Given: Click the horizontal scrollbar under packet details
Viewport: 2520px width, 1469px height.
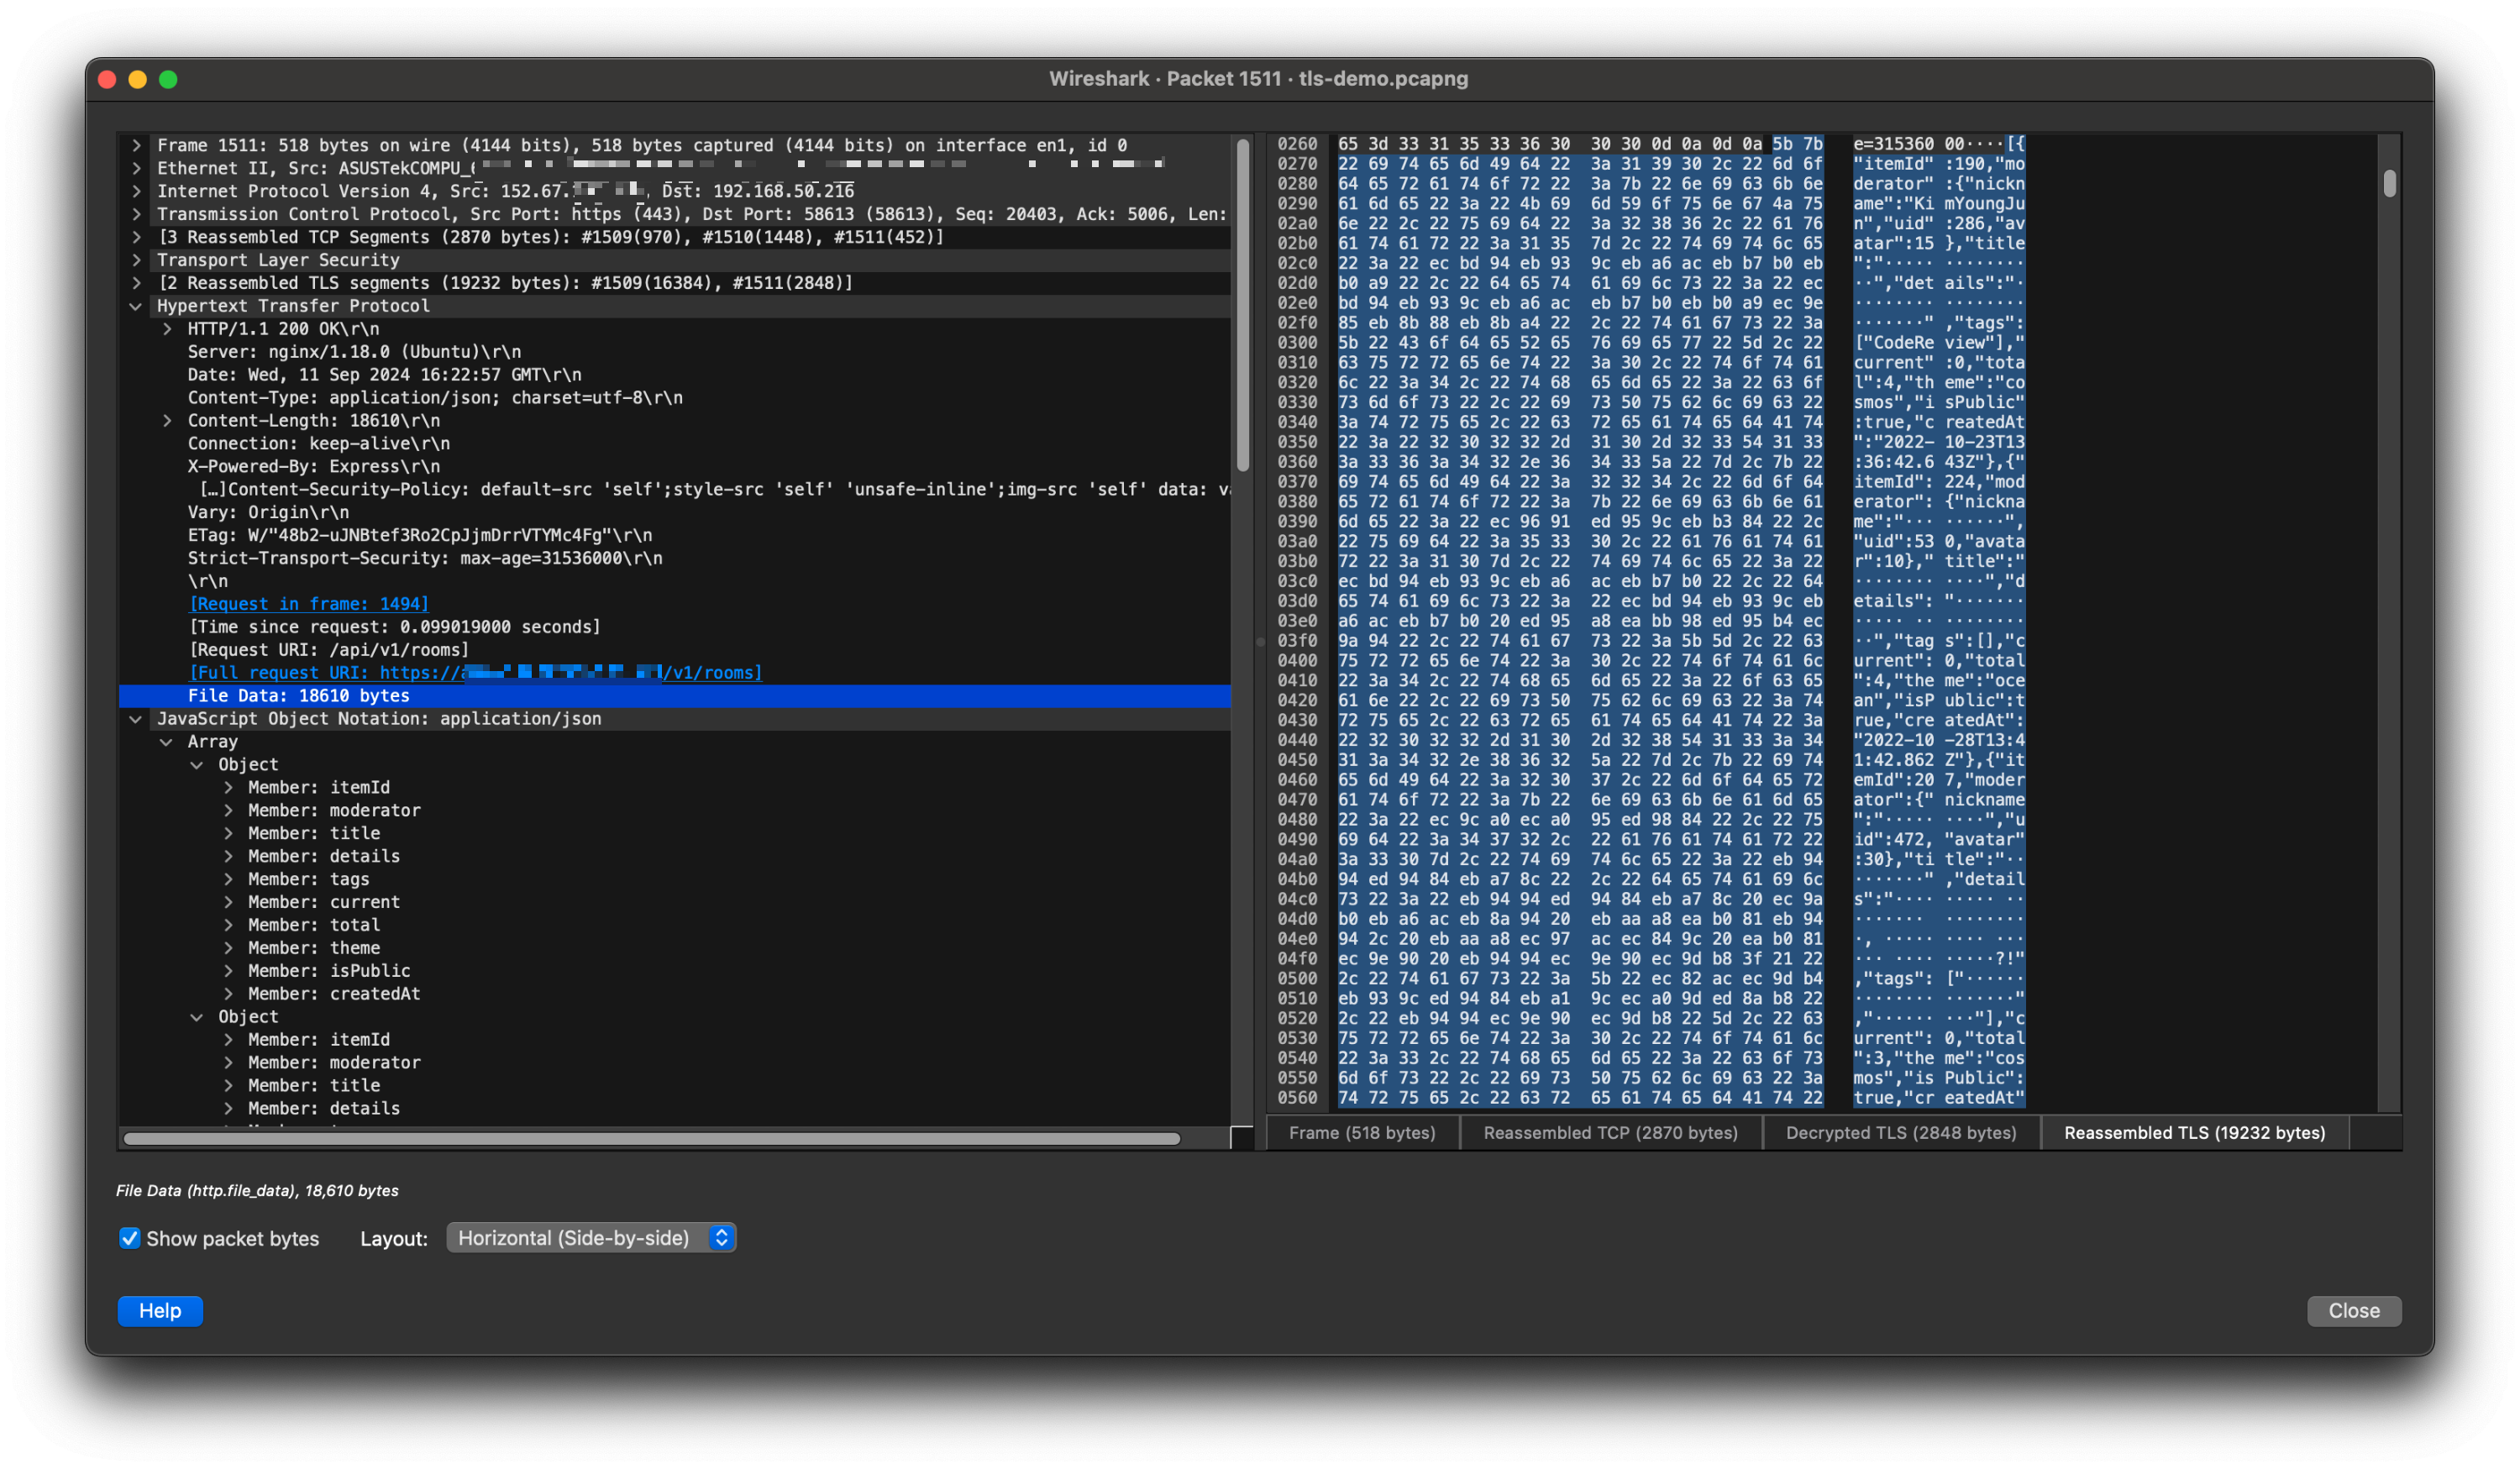Looking at the screenshot, I should (650, 1138).
